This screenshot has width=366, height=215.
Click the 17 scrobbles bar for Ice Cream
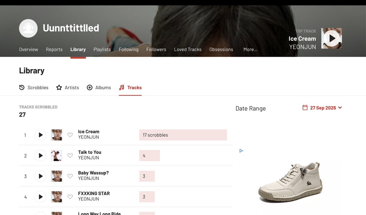[183, 135]
